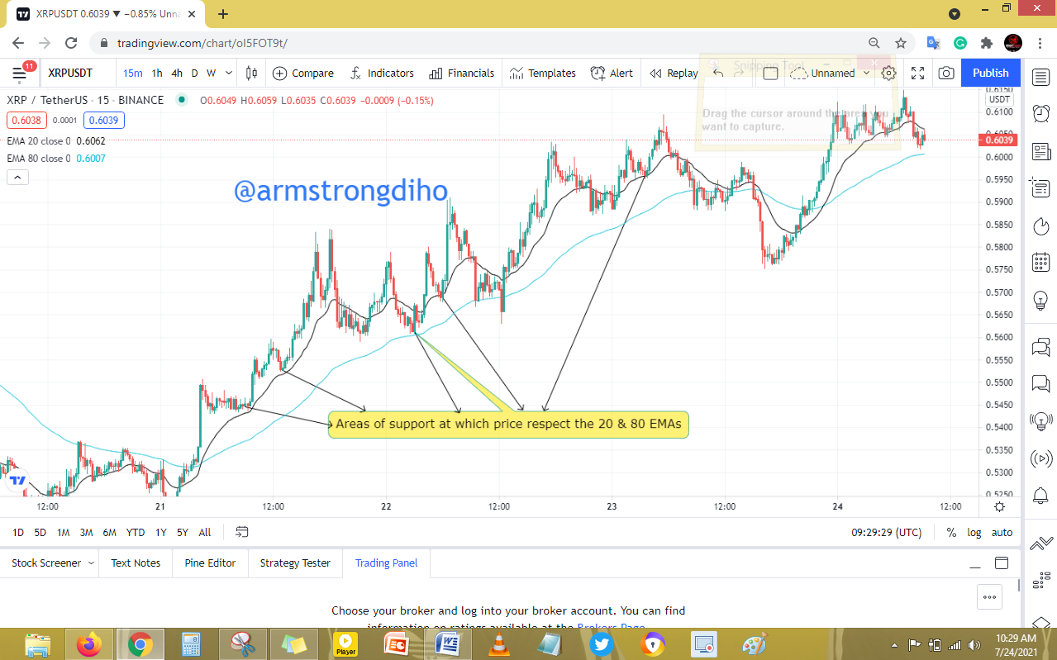Click the red sell price 0.6038 button
1057x660 pixels.
(26, 121)
